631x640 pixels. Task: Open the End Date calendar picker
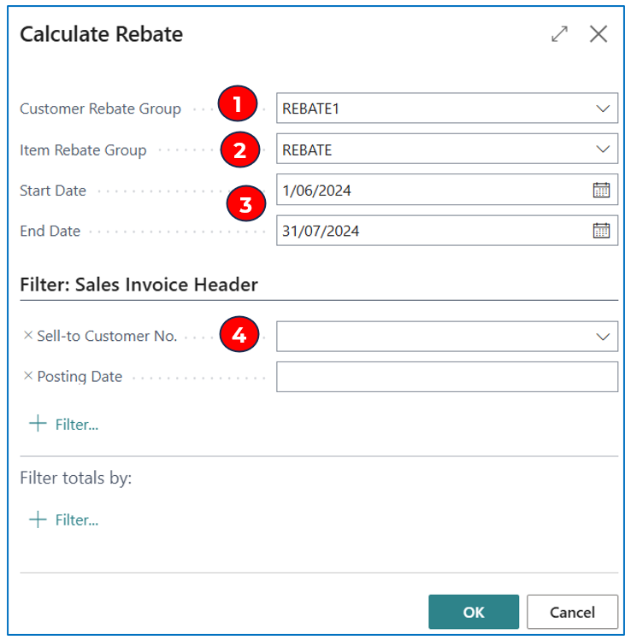pos(601,230)
